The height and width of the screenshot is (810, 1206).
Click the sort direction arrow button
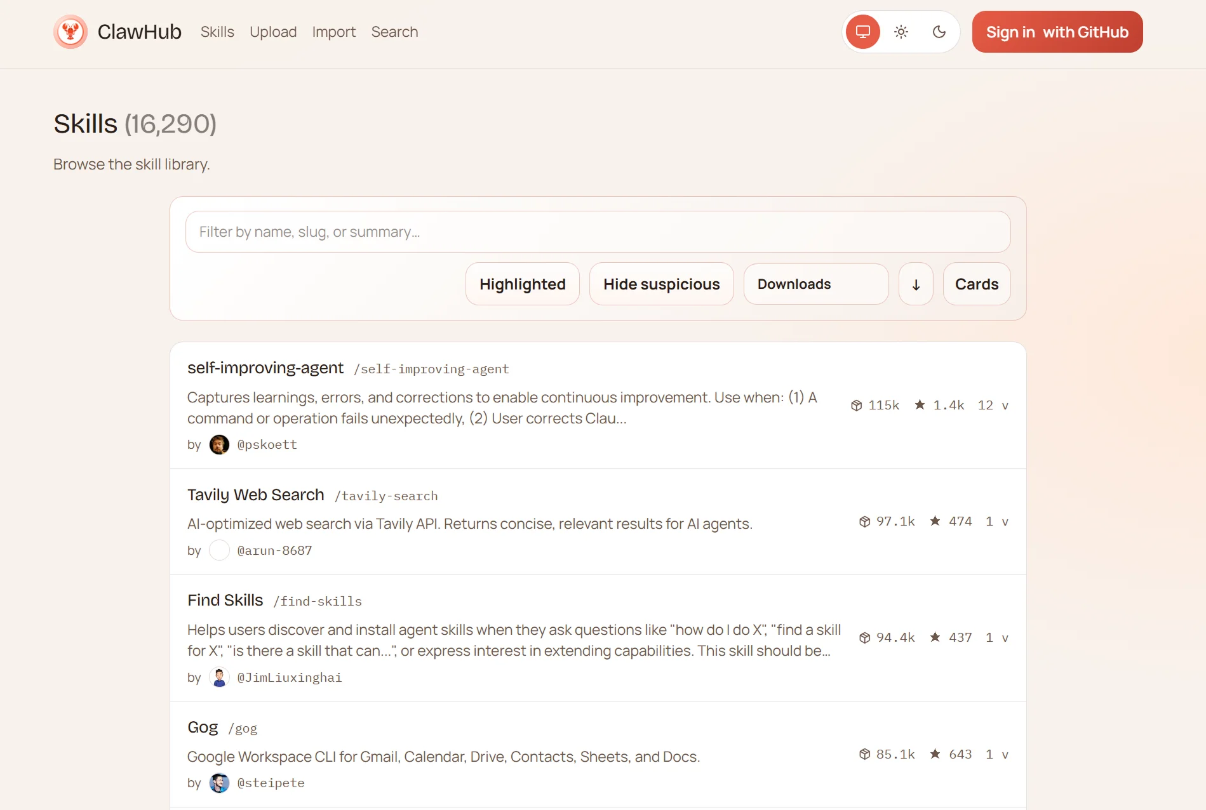[916, 284]
